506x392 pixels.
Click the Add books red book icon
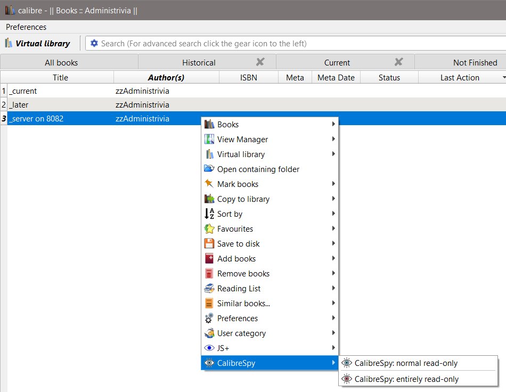tap(209, 258)
